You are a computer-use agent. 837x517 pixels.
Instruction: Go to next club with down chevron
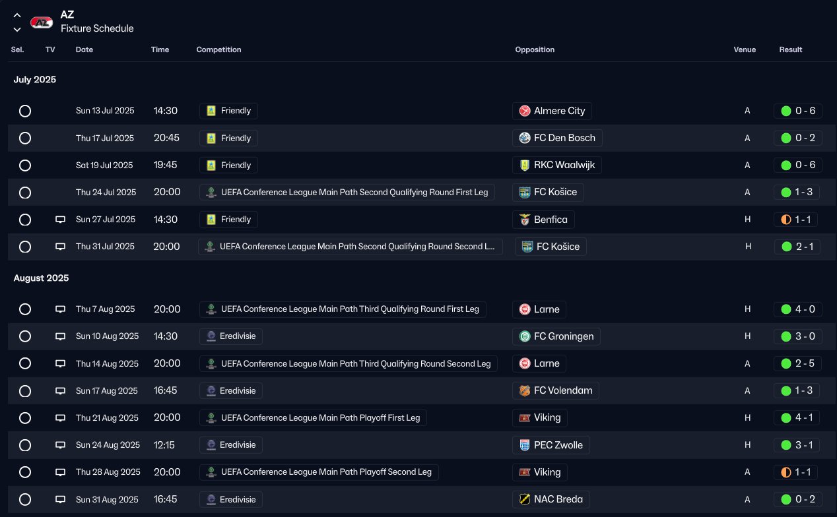(x=17, y=29)
